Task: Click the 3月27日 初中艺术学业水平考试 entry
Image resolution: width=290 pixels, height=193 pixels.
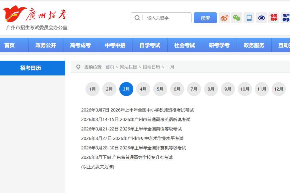Action: pyautogui.click(x=132, y=138)
